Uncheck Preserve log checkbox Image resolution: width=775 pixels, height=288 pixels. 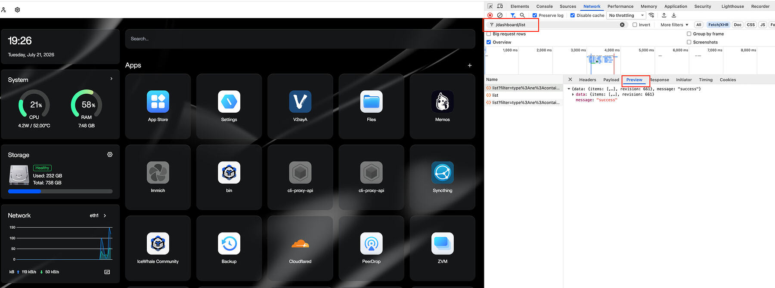(535, 15)
